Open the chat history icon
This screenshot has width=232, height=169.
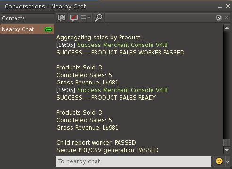click(62, 18)
